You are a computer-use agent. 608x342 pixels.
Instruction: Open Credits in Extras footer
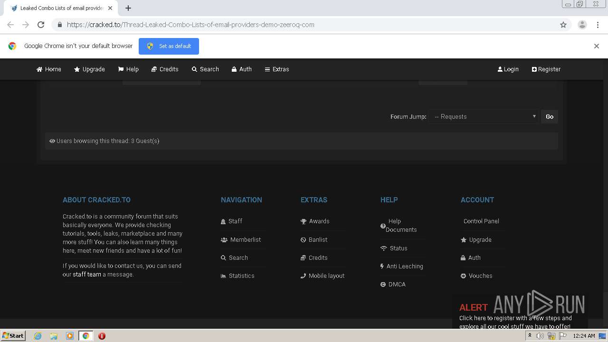(318, 257)
